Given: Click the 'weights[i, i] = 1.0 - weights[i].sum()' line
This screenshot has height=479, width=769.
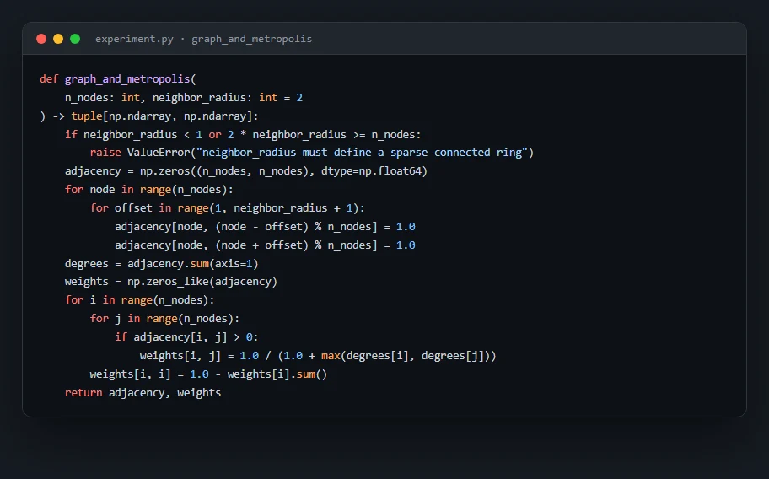Looking at the screenshot, I should 208,374.
